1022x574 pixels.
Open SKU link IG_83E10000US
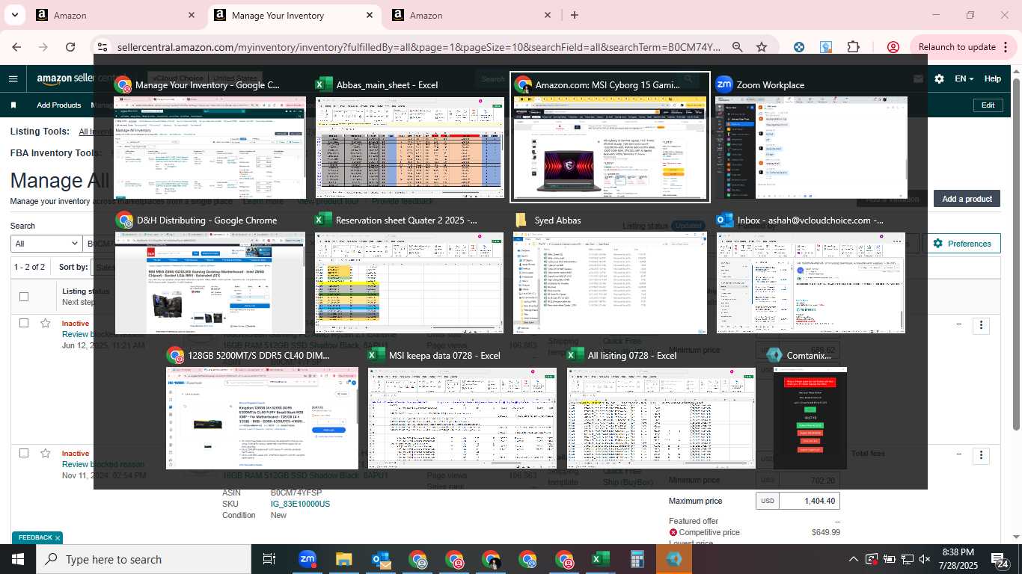[300, 504]
